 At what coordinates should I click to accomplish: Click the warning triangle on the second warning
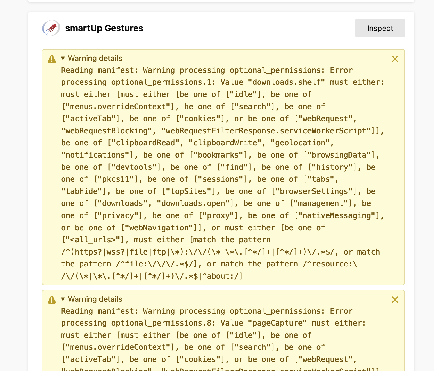(x=51, y=300)
